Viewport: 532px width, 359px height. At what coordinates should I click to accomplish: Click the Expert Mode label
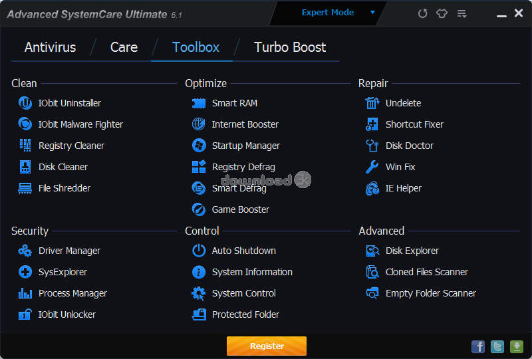point(328,13)
